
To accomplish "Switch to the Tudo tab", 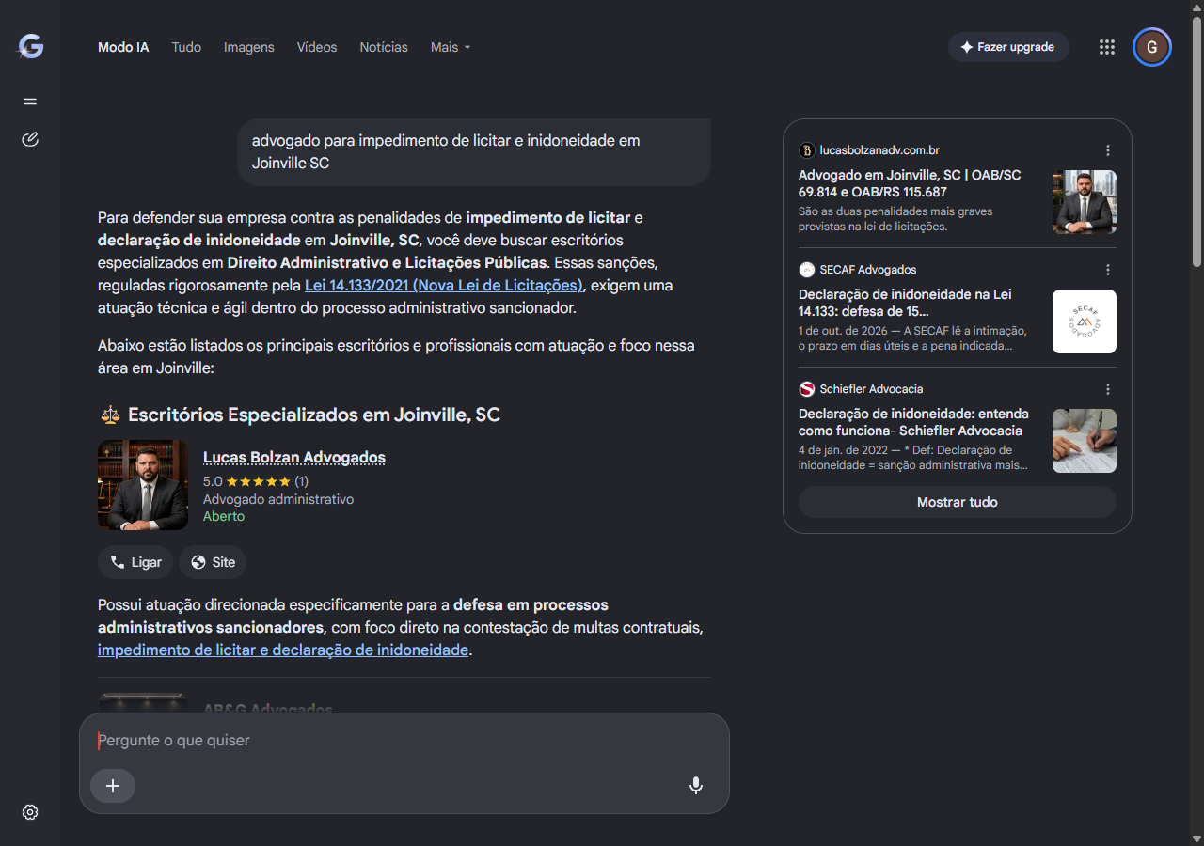I will pos(186,47).
